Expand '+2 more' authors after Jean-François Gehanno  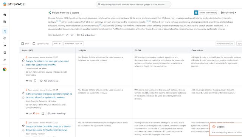[52, 101]
